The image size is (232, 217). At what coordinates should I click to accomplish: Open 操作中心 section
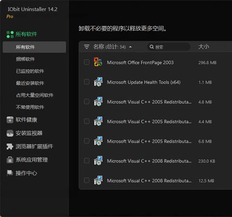[27, 173]
